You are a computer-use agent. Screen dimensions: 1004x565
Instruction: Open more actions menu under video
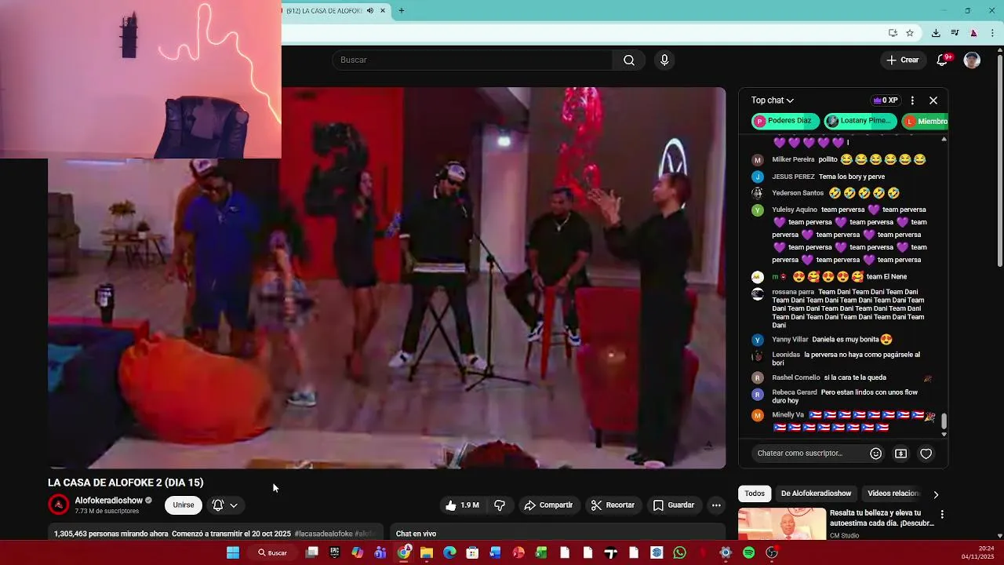tap(716, 505)
